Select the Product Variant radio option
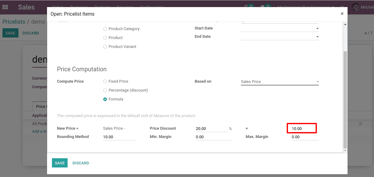374x177 pixels. click(105, 47)
